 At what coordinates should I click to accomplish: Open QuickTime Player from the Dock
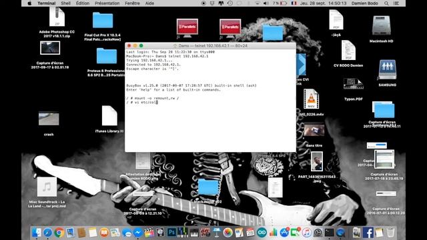340,233
